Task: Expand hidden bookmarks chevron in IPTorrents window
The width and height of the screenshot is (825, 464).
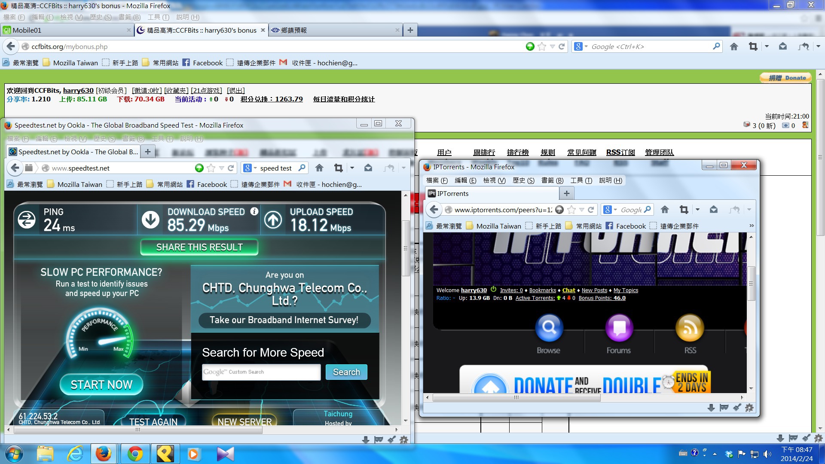Action: coord(751,226)
